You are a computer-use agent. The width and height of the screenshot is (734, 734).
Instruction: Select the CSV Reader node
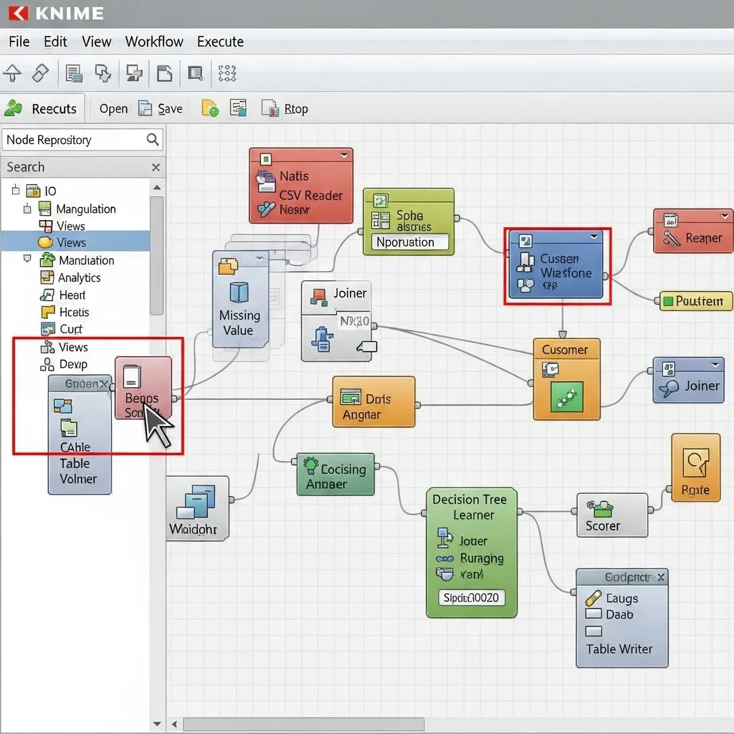click(x=301, y=184)
